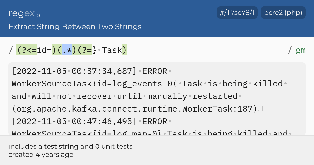Click the second timestamp 2022-11-05 00:47:46,495

tap(74, 121)
